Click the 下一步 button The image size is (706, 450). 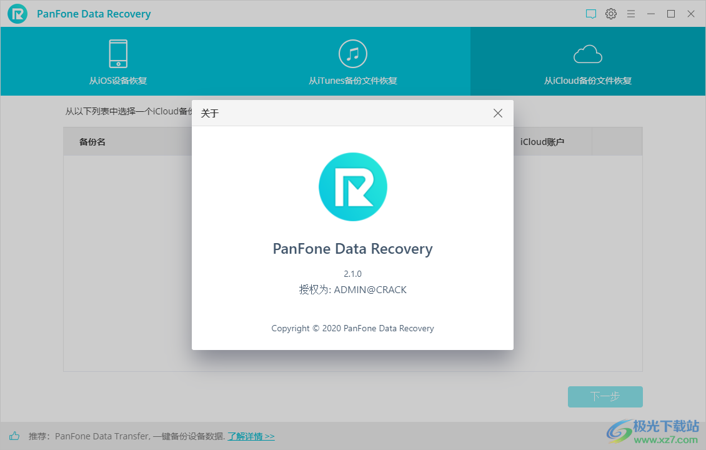click(x=605, y=397)
